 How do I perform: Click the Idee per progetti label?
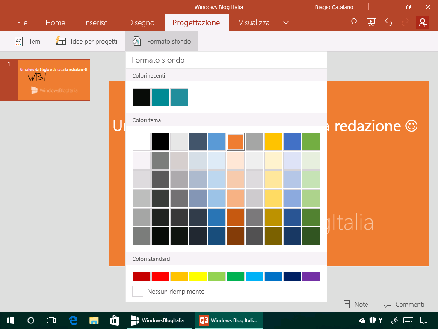click(94, 42)
